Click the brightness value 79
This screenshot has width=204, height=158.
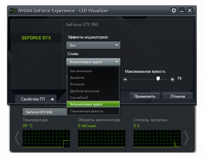(179, 78)
